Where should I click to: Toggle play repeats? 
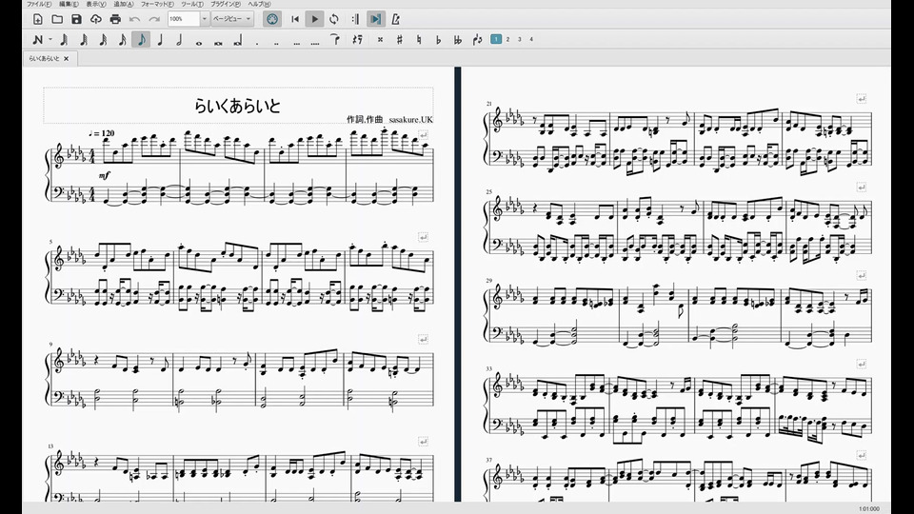pyautogui.click(x=355, y=19)
